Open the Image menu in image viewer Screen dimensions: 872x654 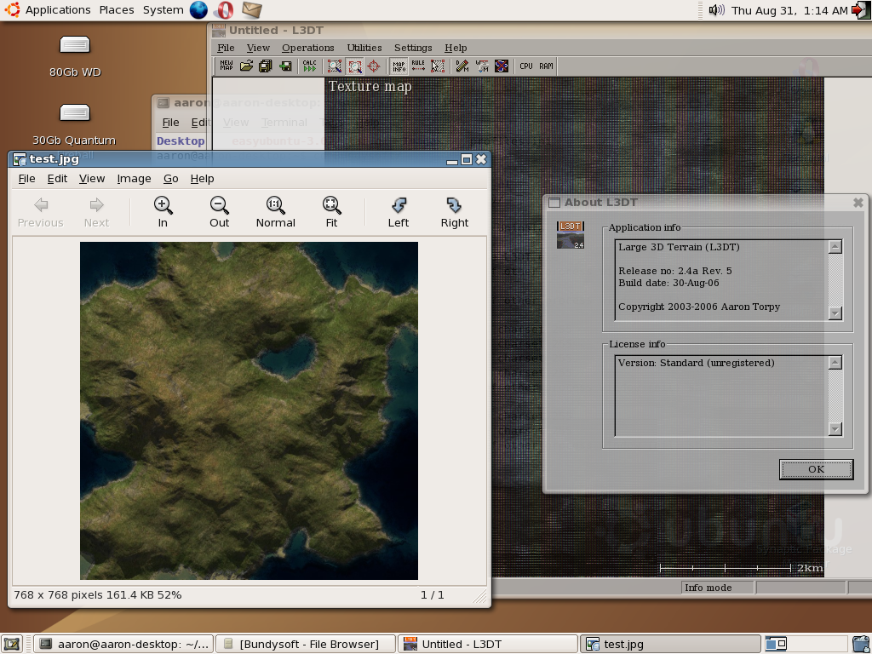tap(134, 178)
